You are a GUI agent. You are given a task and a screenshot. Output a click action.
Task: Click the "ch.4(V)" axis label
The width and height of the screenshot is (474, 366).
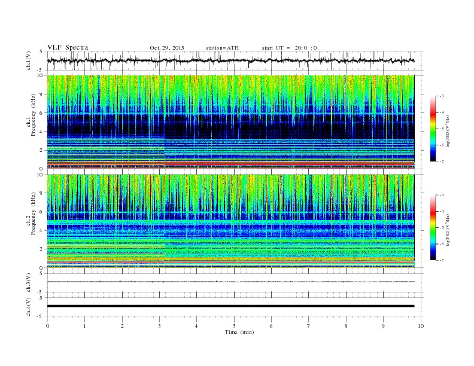click(29, 307)
